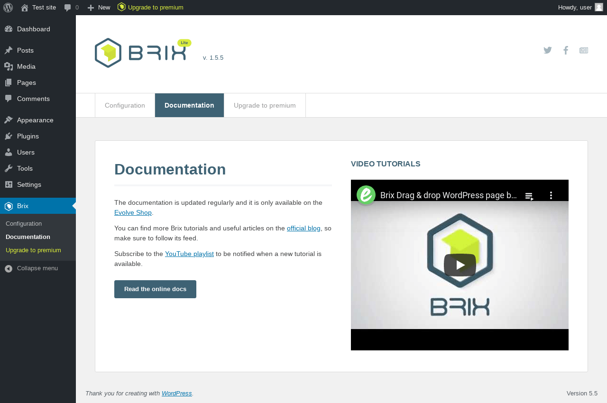Open the official blog link

[x=303, y=228]
